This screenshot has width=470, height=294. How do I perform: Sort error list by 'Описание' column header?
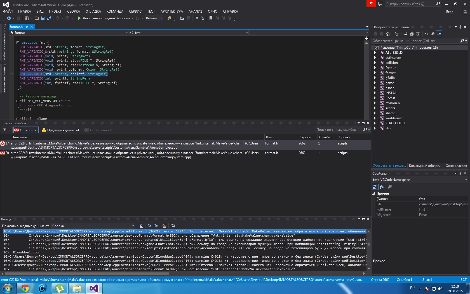coord(19,137)
